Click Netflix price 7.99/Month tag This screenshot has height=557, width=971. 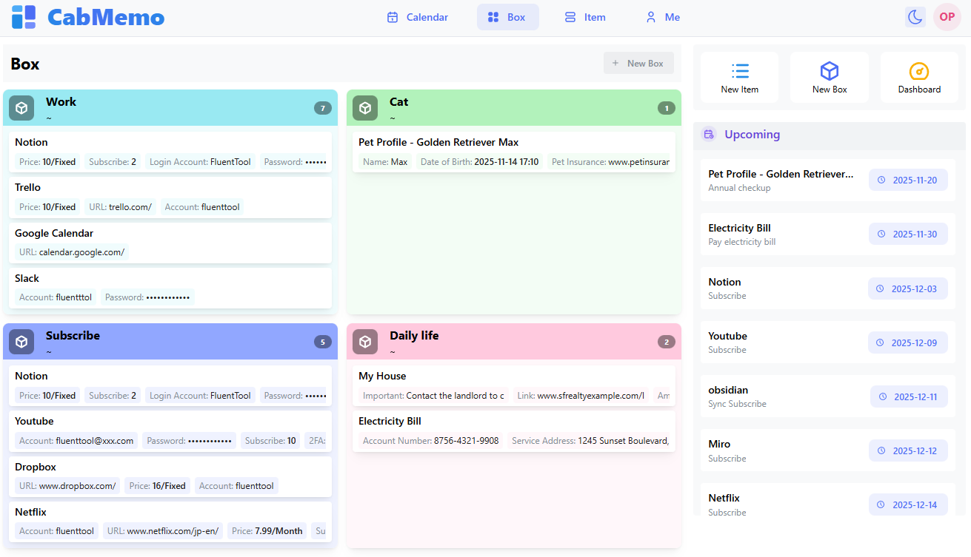pyautogui.click(x=267, y=531)
